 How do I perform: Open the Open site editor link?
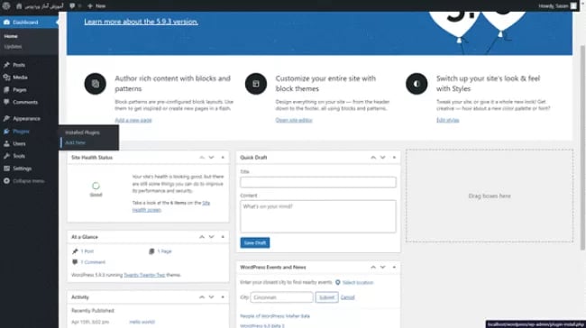[x=294, y=120]
